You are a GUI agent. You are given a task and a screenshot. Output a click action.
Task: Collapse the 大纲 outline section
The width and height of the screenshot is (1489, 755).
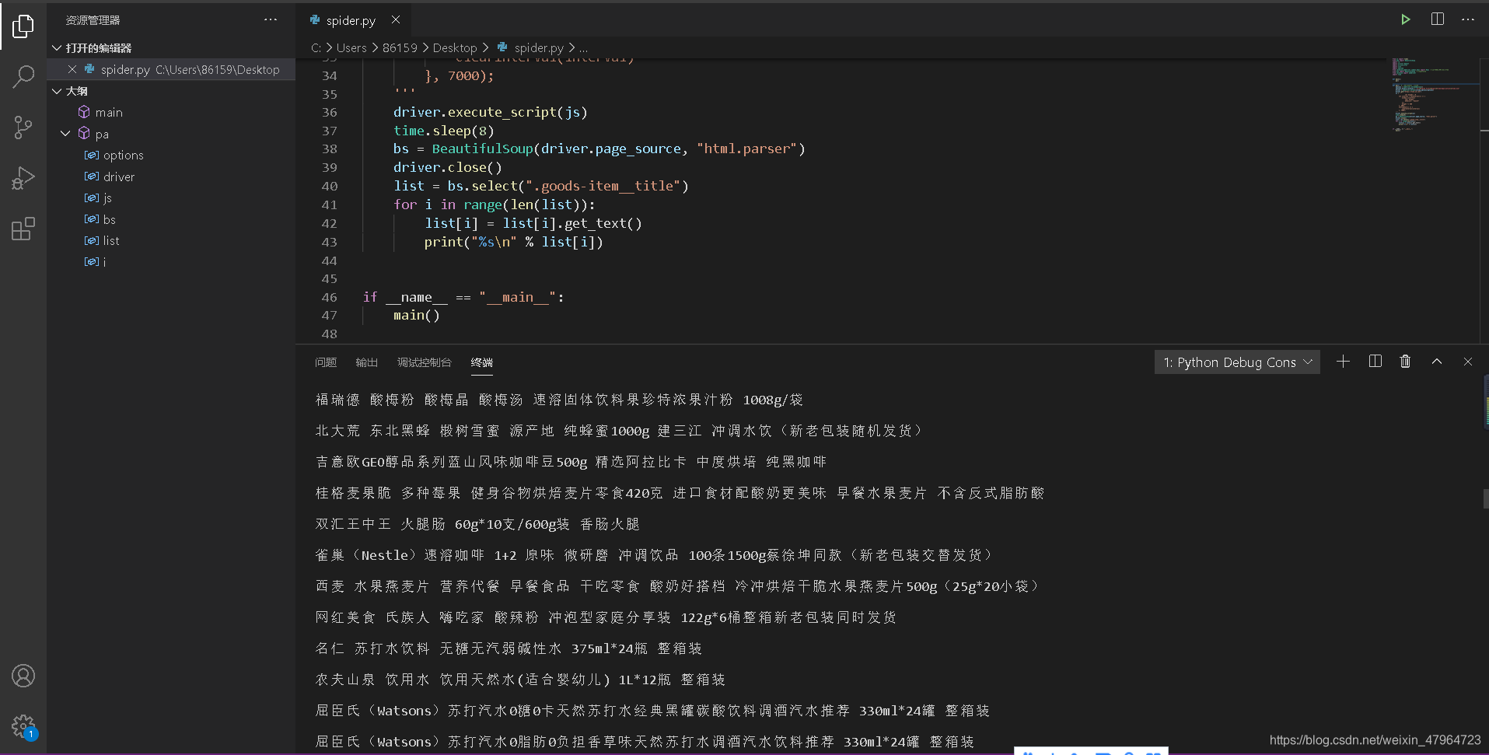pos(56,91)
